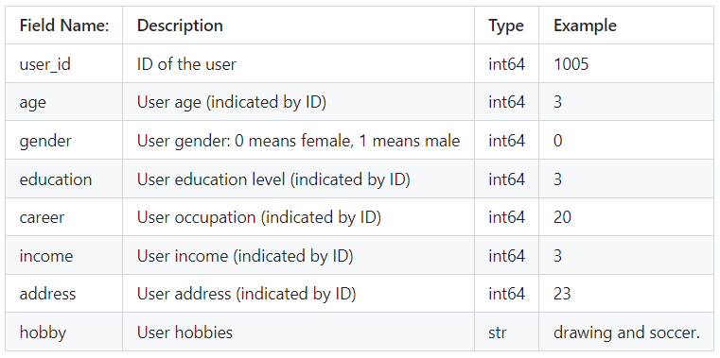Select the career example value 20
This screenshot has height=358, width=720.
point(563,217)
